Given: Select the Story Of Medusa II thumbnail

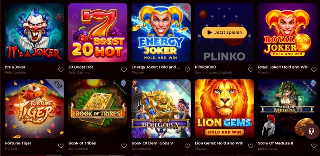Looking at the screenshot, I should pos(287,109).
